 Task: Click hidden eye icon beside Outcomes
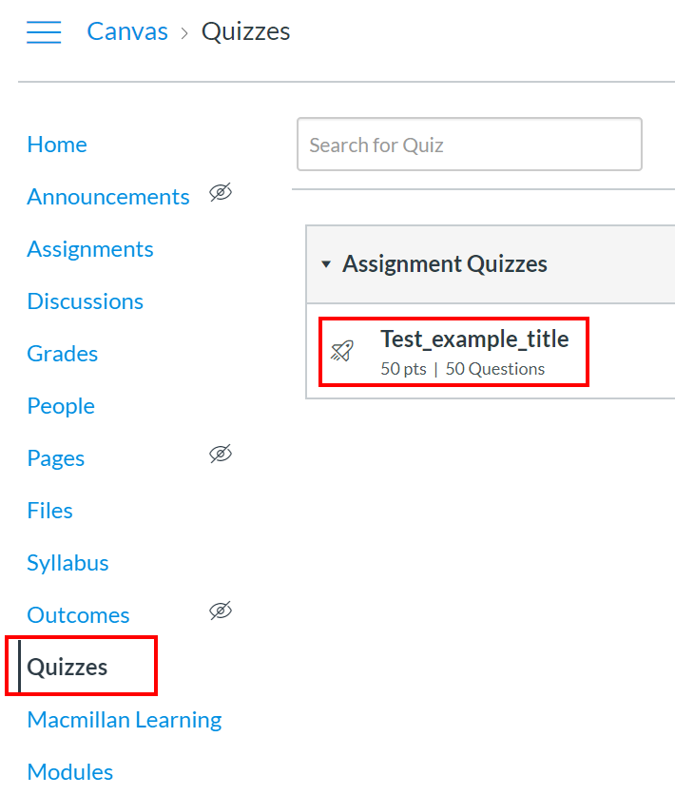221,611
